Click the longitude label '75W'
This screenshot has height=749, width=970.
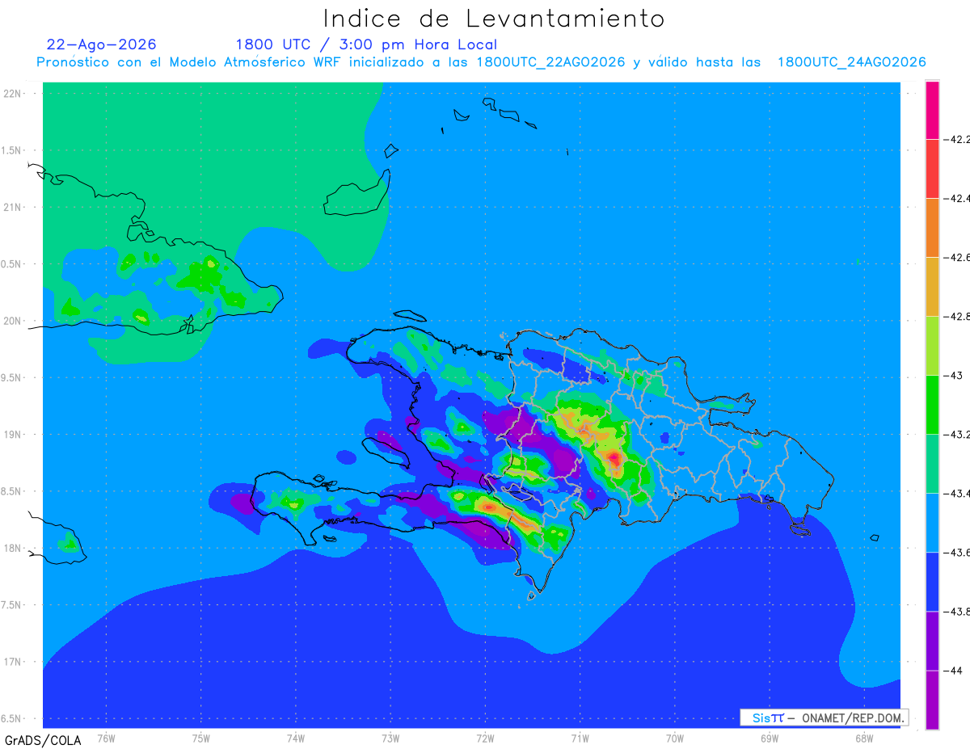201,738
